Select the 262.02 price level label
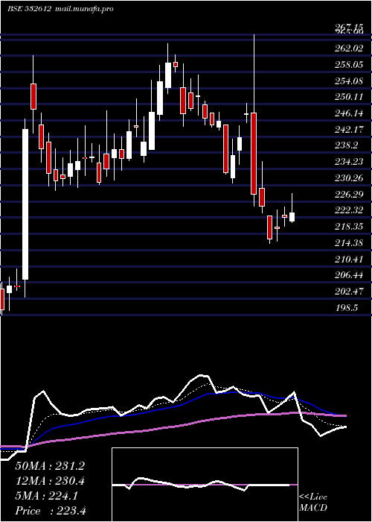Screen dimensions: 372x522 [348, 48]
